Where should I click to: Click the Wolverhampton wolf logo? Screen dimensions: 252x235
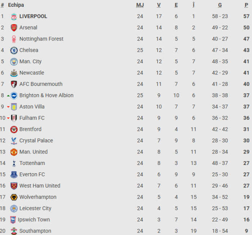pos(14,197)
